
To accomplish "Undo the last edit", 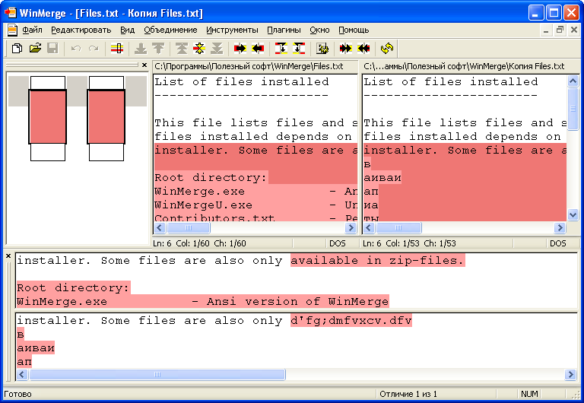I will coord(76,49).
